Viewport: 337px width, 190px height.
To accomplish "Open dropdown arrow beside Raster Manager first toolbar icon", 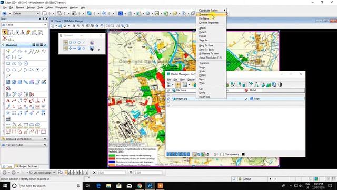I will pos(172,84).
